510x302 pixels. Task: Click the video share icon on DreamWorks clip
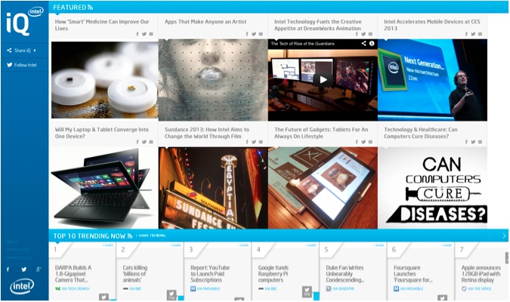(363, 44)
